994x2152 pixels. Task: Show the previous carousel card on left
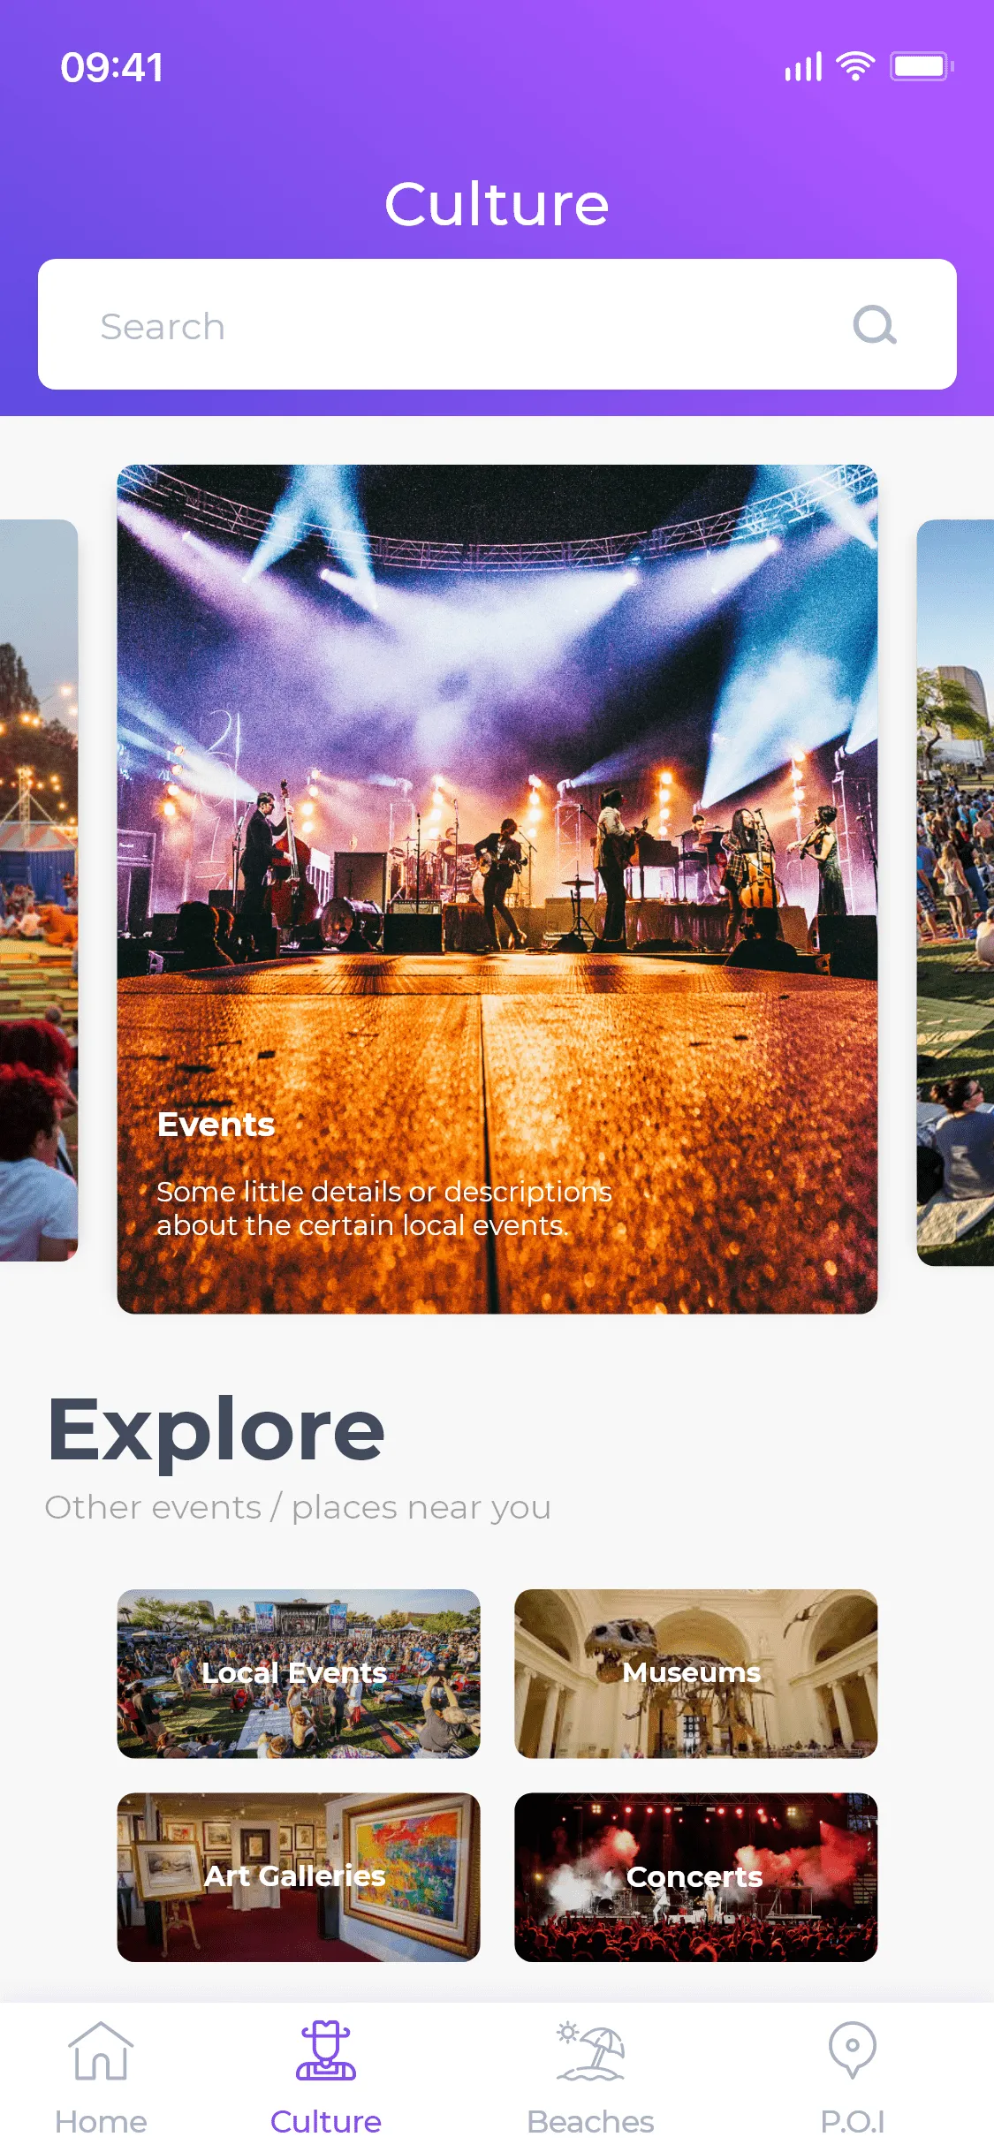click(x=39, y=890)
